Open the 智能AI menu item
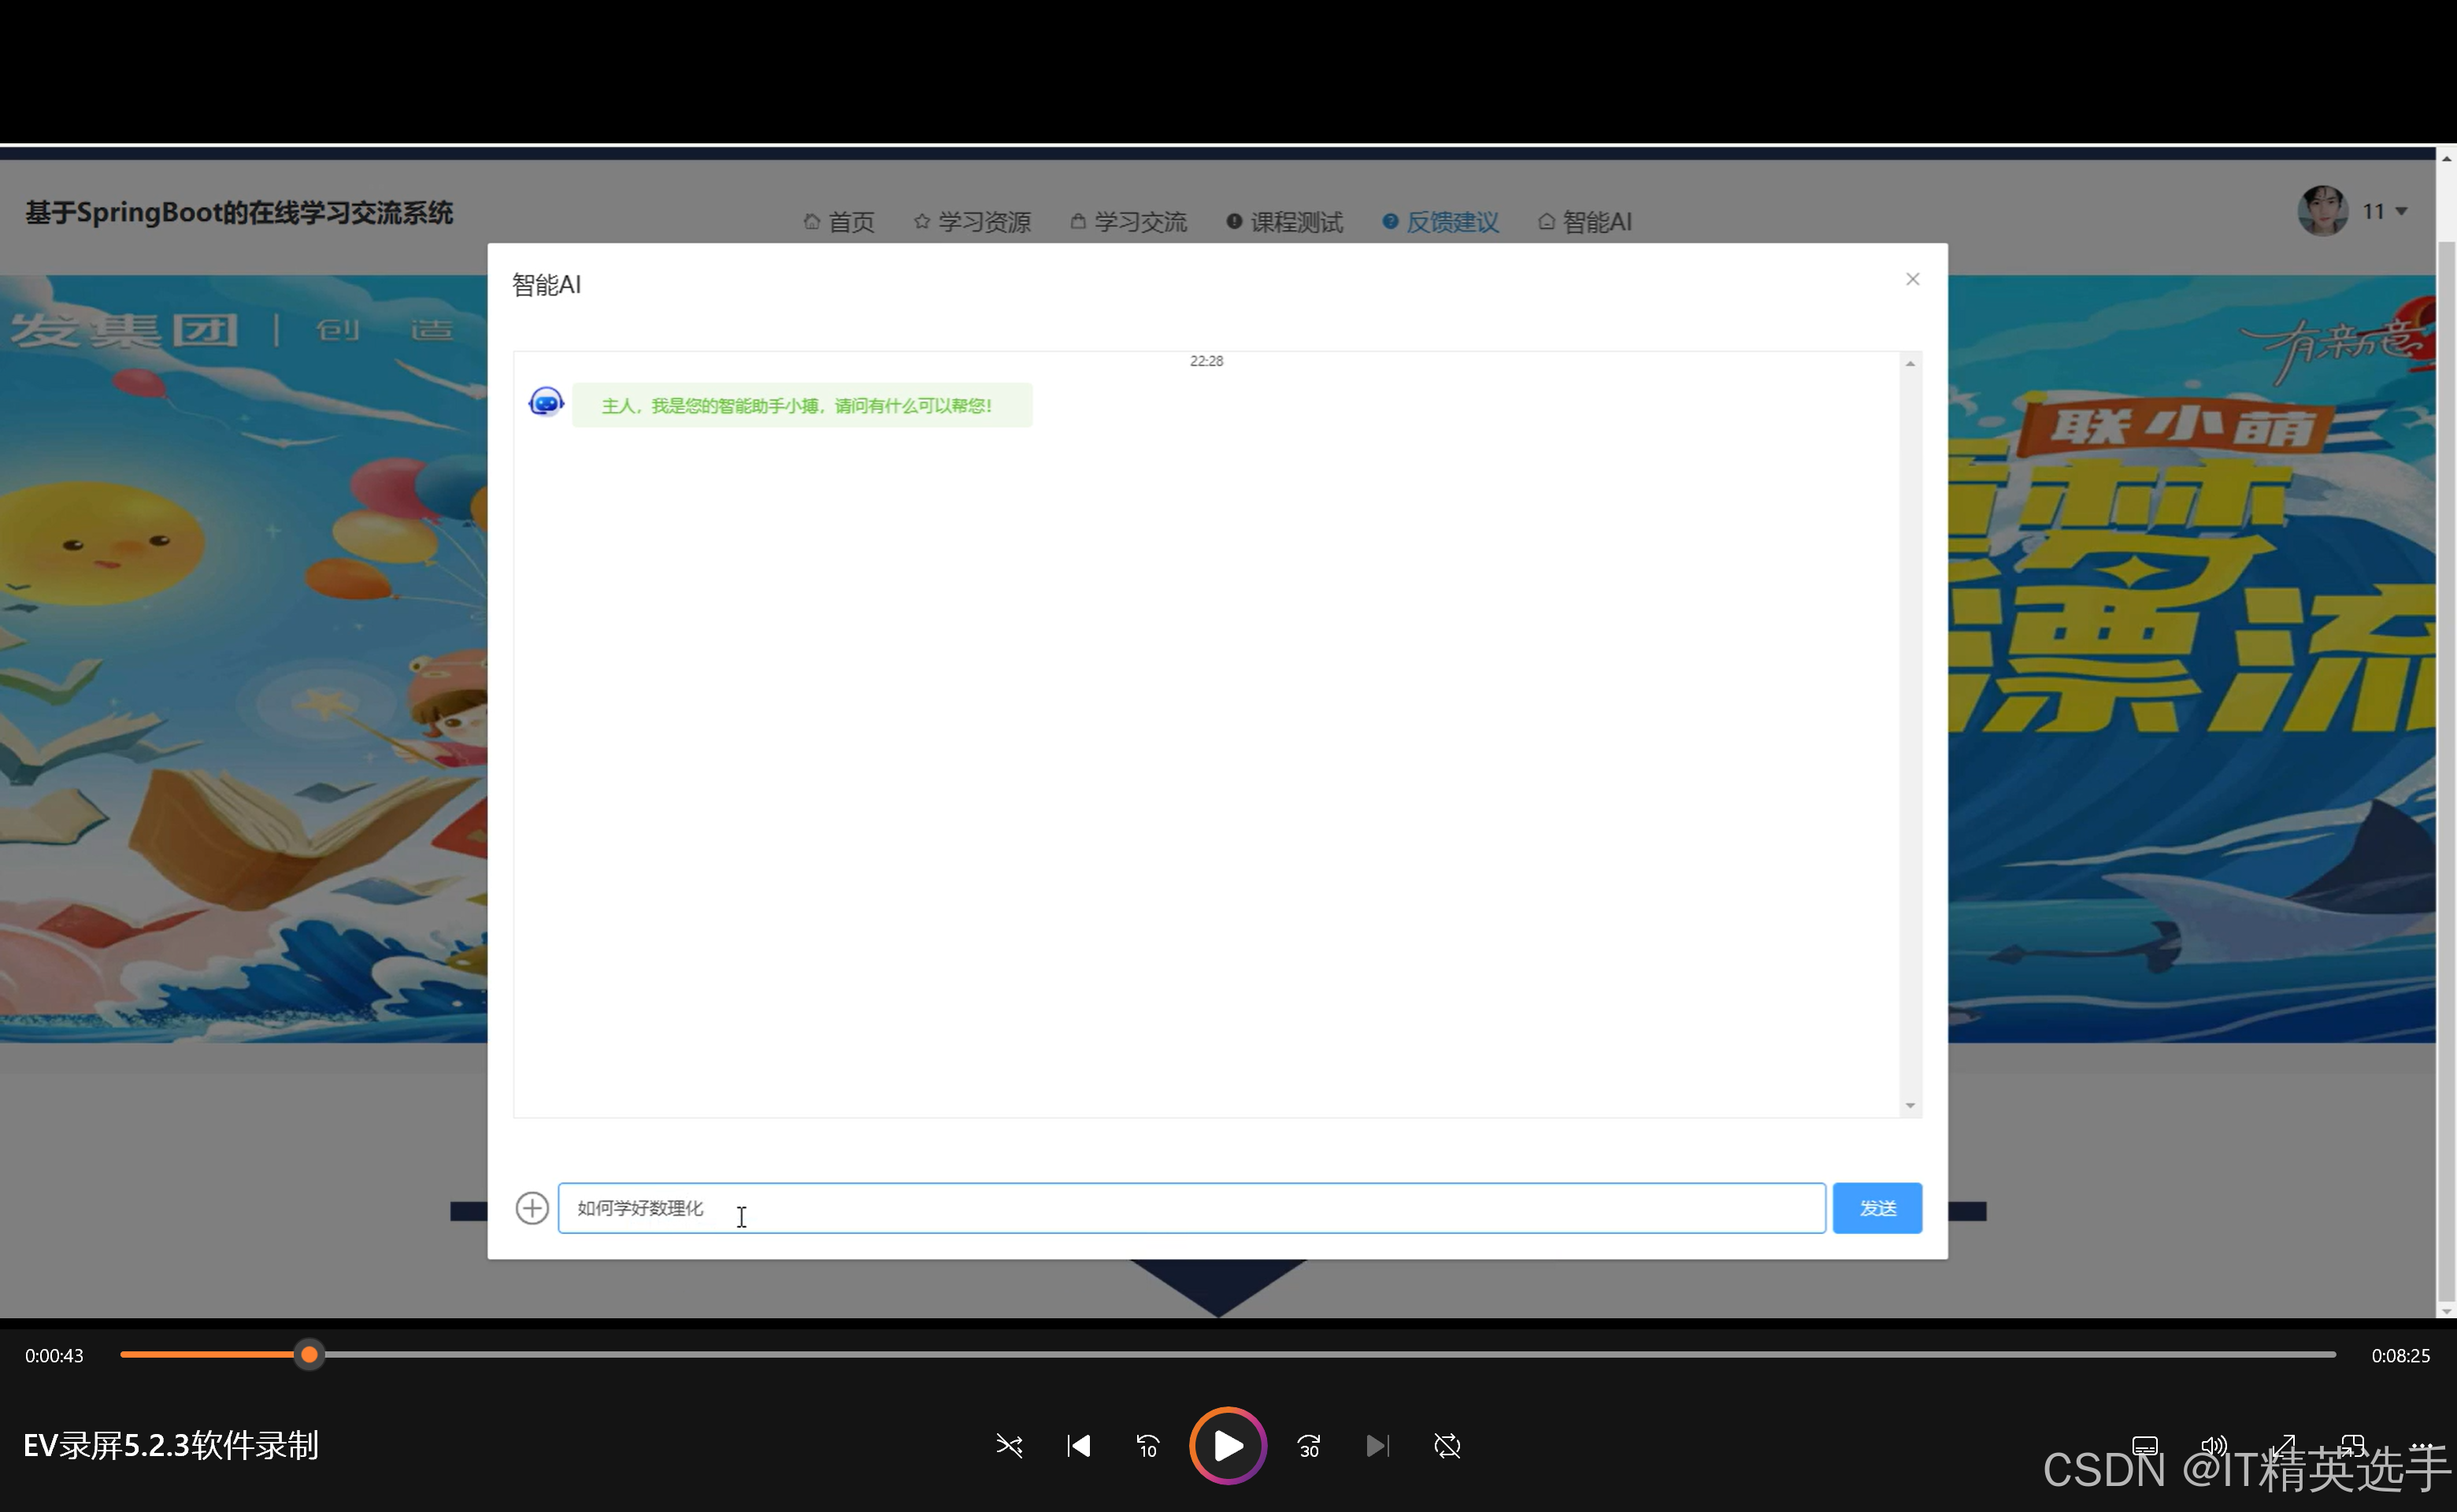The image size is (2457, 1512). coord(1585,222)
